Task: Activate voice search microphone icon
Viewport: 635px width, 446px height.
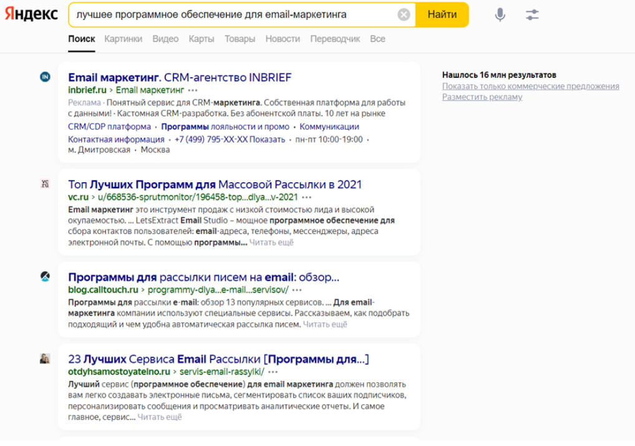Action: [x=500, y=14]
